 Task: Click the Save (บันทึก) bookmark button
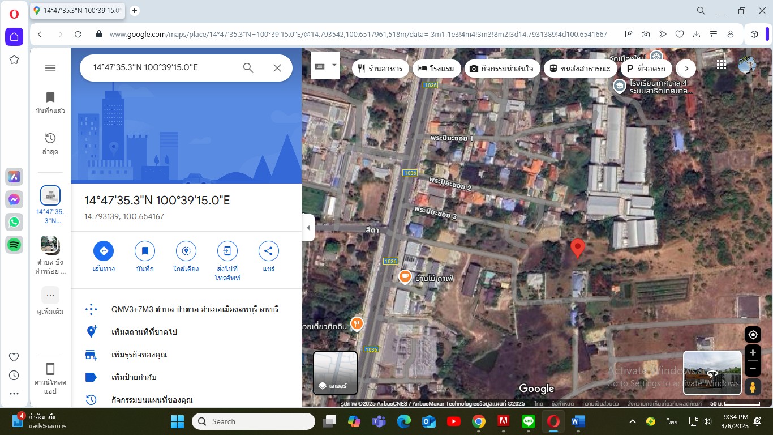click(x=145, y=251)
